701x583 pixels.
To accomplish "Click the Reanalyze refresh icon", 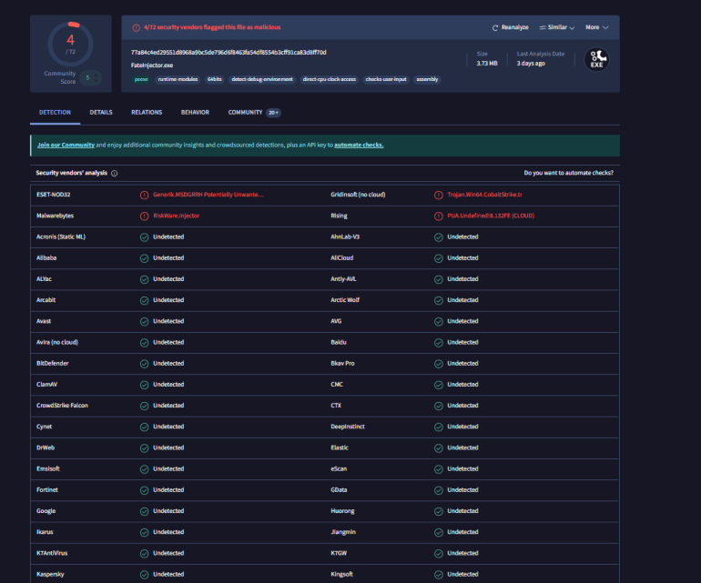I will (495, 27).
